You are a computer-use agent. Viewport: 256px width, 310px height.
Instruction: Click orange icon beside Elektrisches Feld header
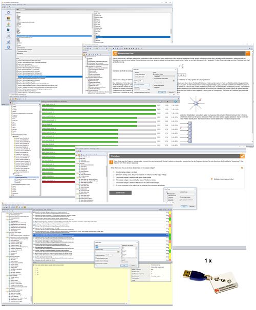pos(115,54)
